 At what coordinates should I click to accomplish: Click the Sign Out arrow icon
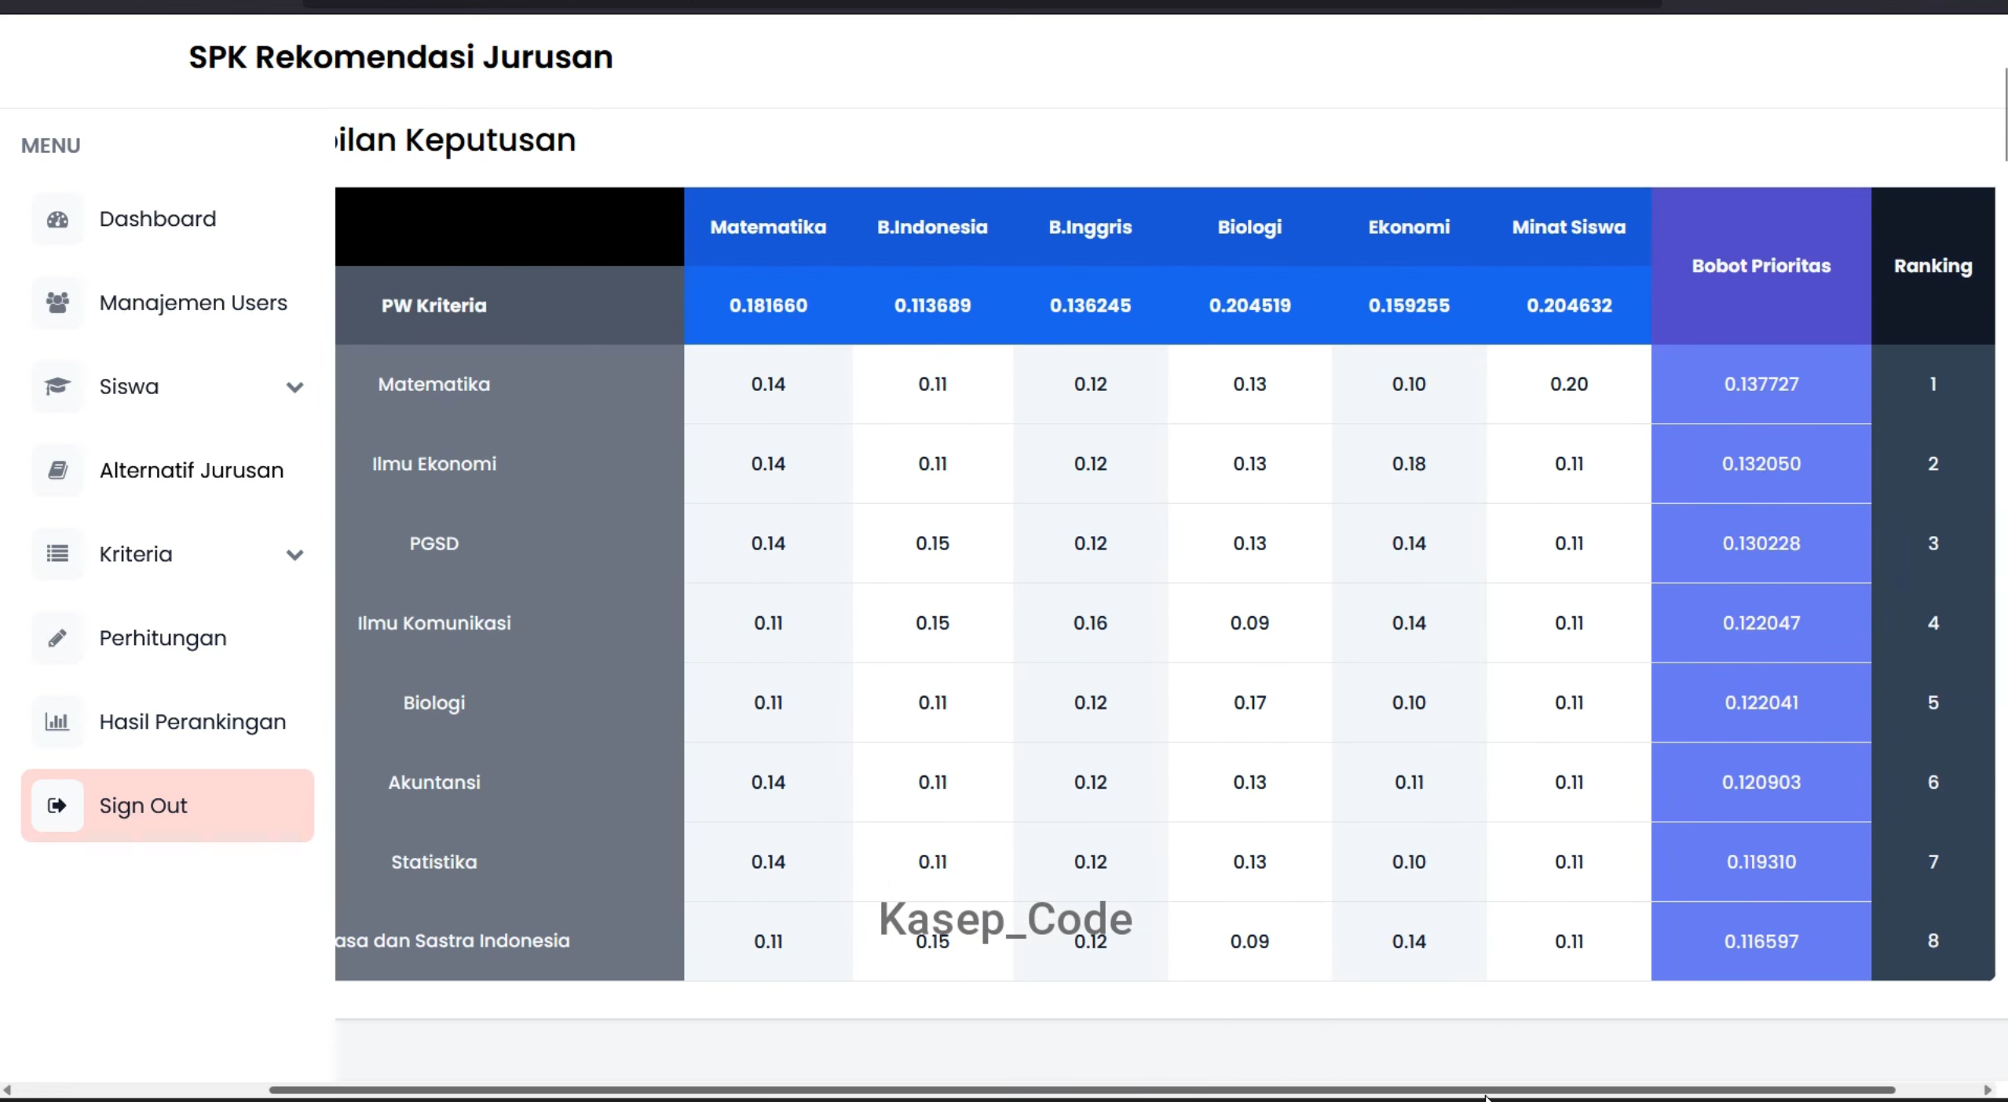tap(57, 805)
